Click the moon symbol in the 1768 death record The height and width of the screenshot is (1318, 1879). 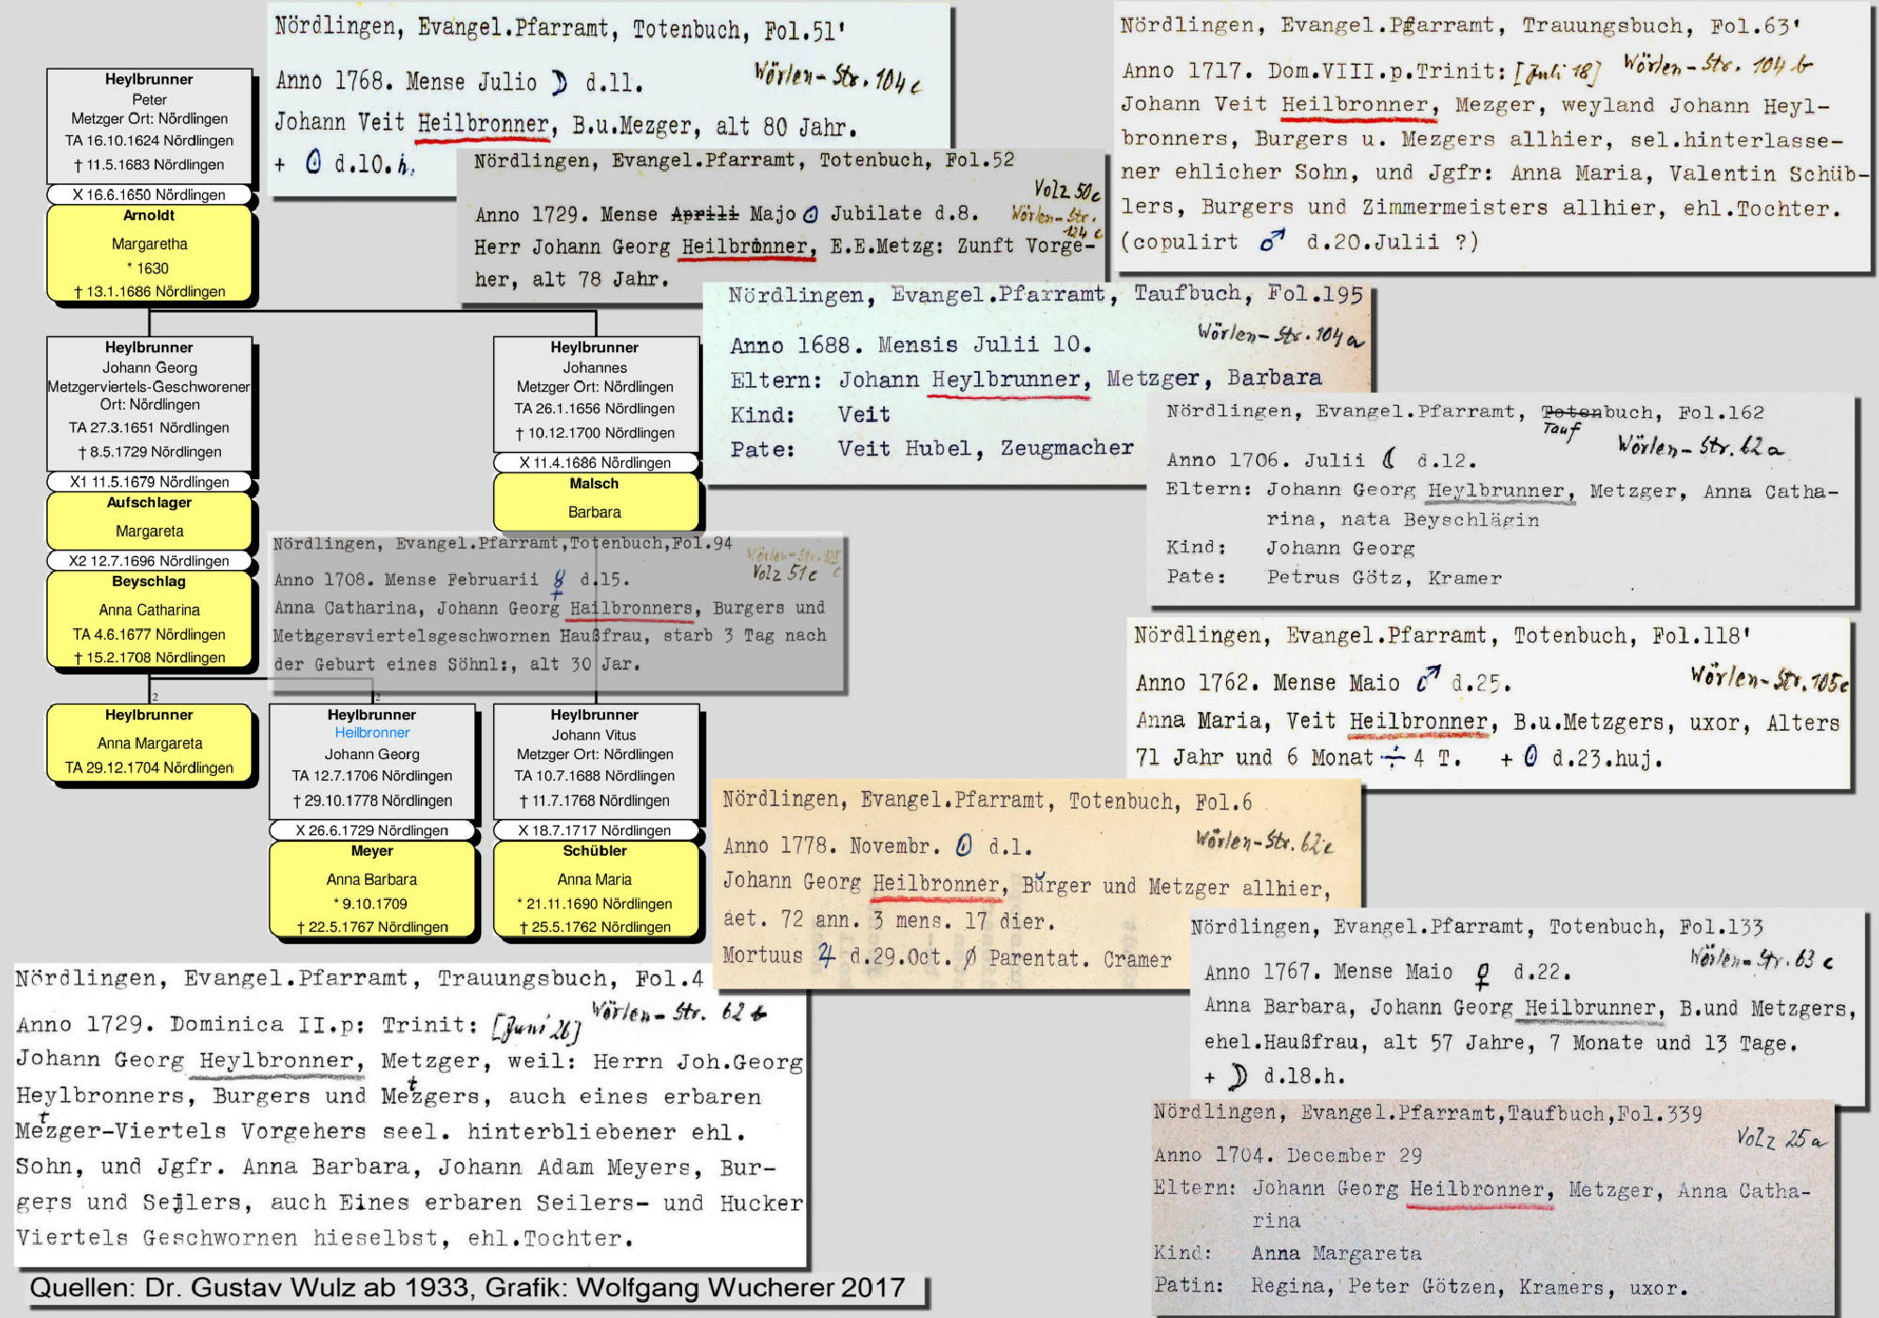pyautogui.click(x=560, y=83)
